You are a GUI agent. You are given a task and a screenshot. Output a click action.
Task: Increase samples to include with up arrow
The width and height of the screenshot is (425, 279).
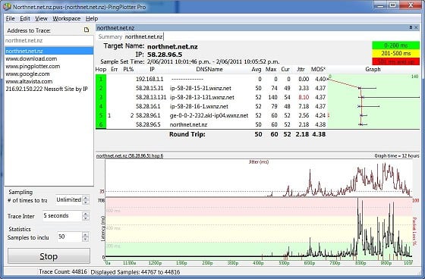[85, 235]
